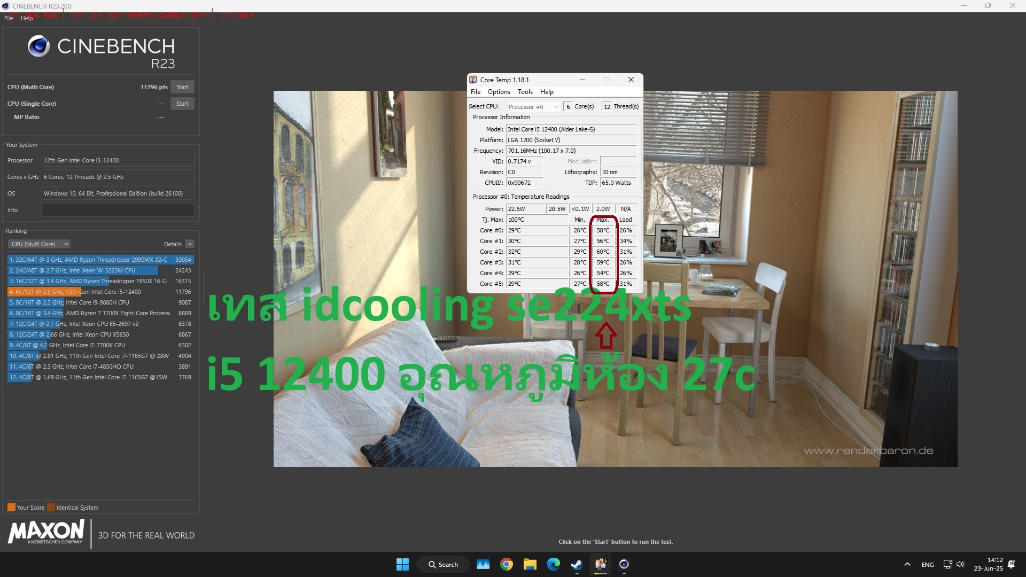Open the CPU (Multi Core) ranking dropdown
The height and width of the screenshot is (577, 1026).
(39, 244)
